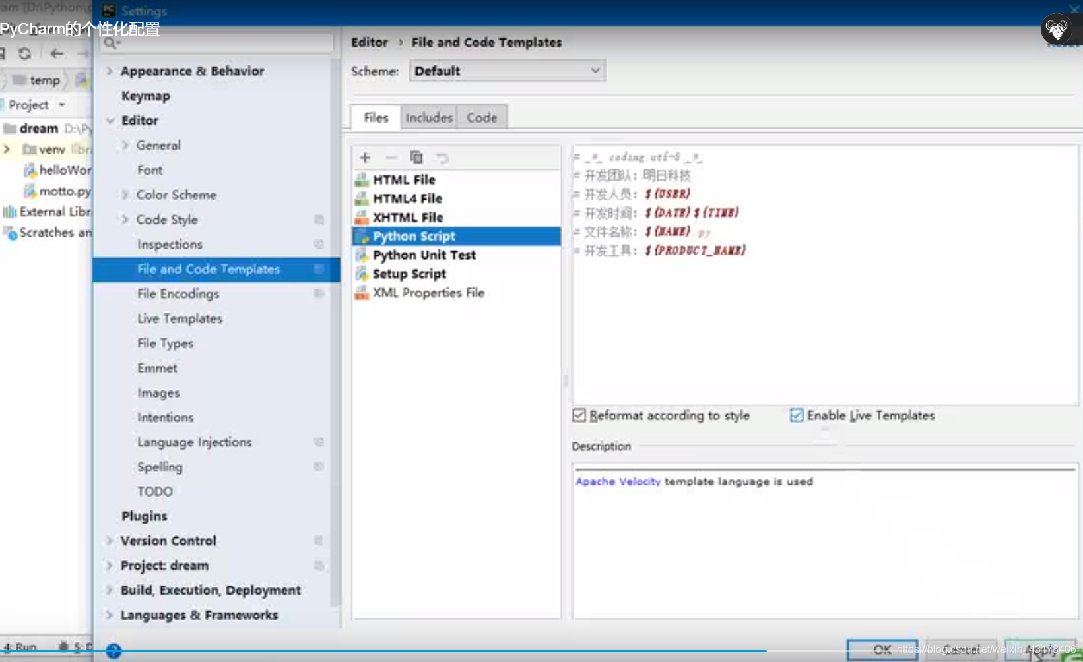
Task: Click the plus icon to create template
Action: [x=365, y=158]
